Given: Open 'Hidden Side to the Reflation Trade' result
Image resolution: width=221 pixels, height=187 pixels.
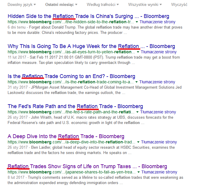Looking at the screenshot, I should (88, 16).
